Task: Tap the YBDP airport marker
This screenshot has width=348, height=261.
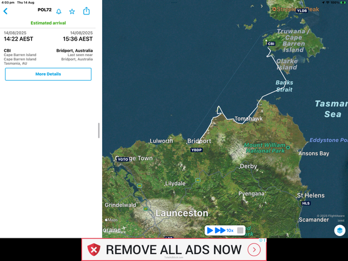Action: pos(197,150)
